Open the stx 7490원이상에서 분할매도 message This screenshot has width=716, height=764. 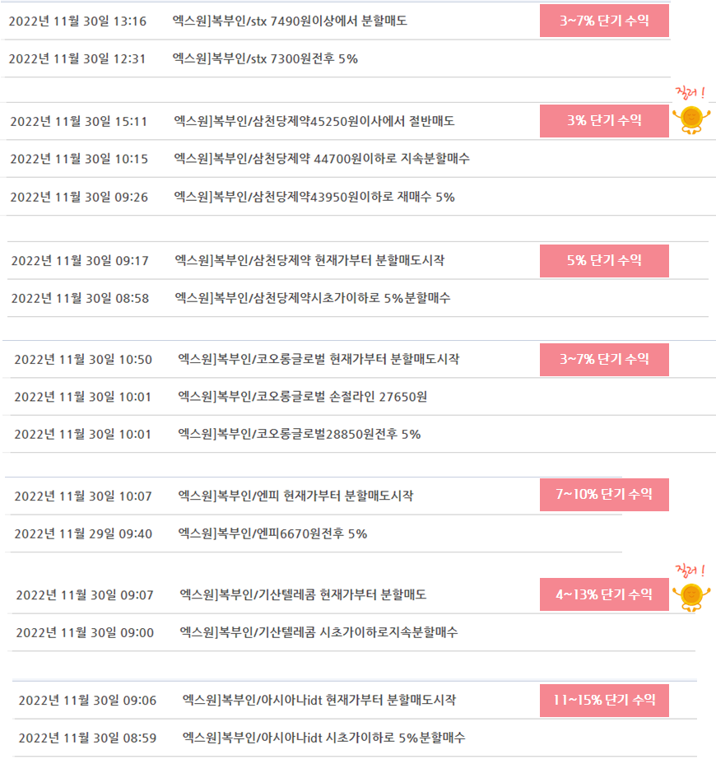[x=290, y=21]
